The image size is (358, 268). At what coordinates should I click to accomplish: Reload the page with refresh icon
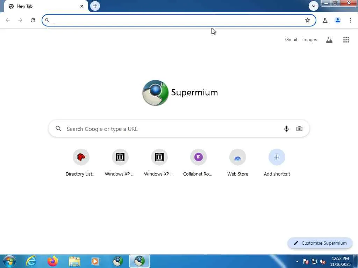[x=33, y=20]
